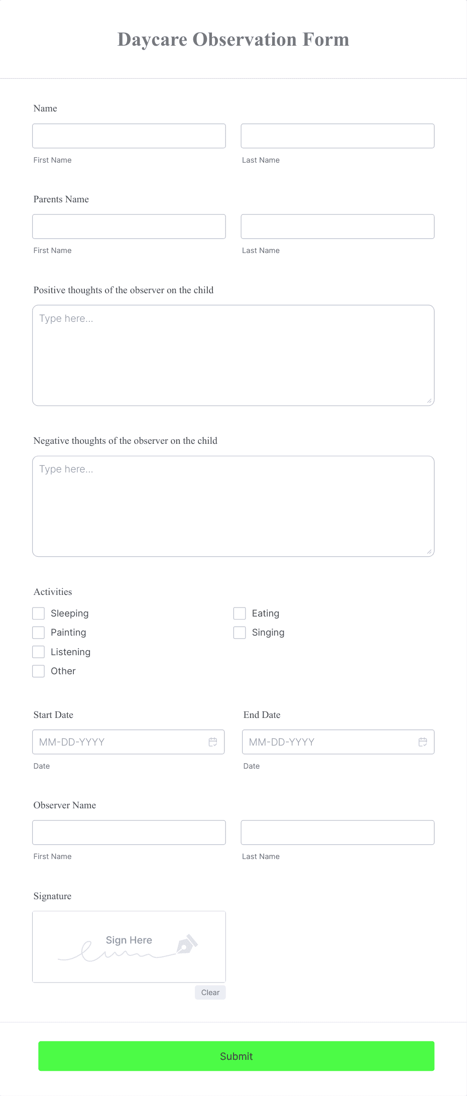The width and height of the screenshot is (467, 1096).
Task: Check the Sleeping activity checkbox
Action: coord(39,613)
